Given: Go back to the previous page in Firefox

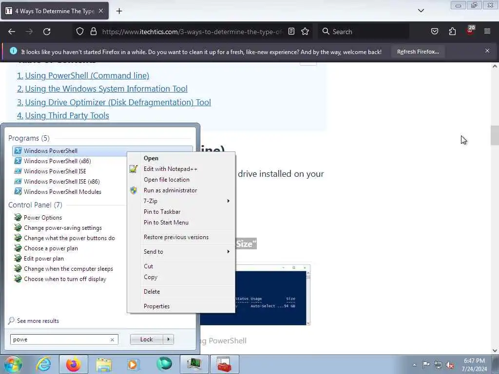Looking at the screenshot, I should click(x=12, y=32).
